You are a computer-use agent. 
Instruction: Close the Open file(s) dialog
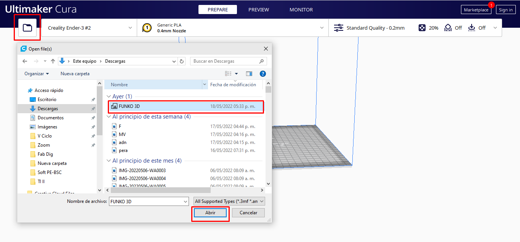(266, 49)
